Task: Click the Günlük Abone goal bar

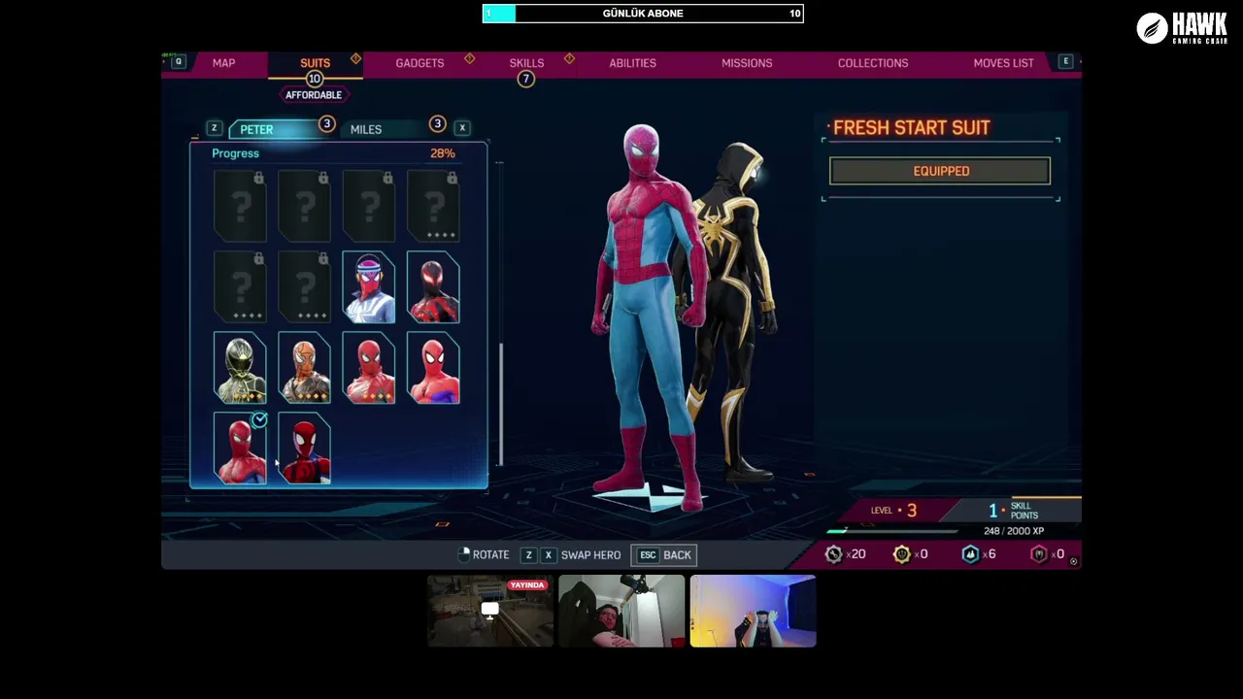Action: (643, 14)
